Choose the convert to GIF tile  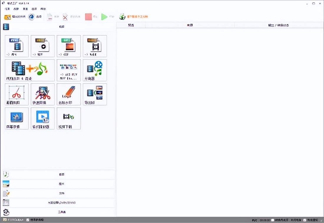[69, 46]
